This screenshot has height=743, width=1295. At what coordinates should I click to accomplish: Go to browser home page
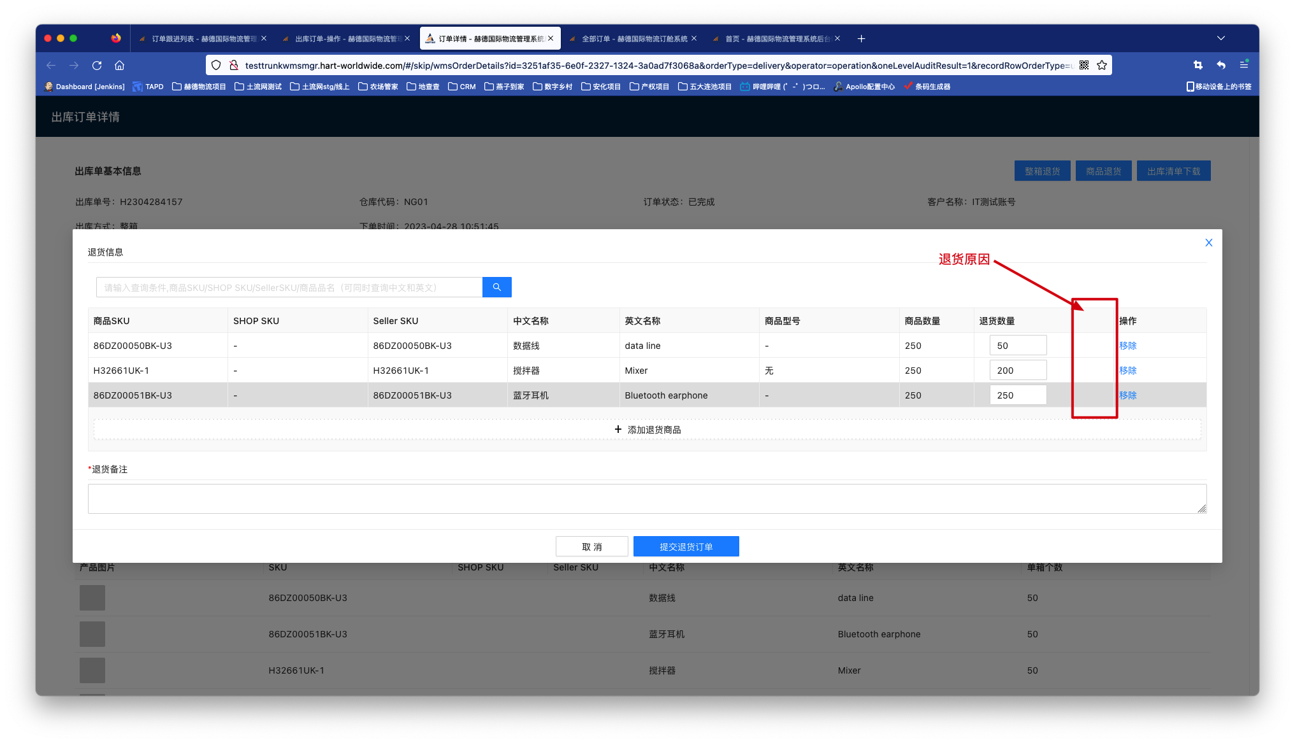119,65
